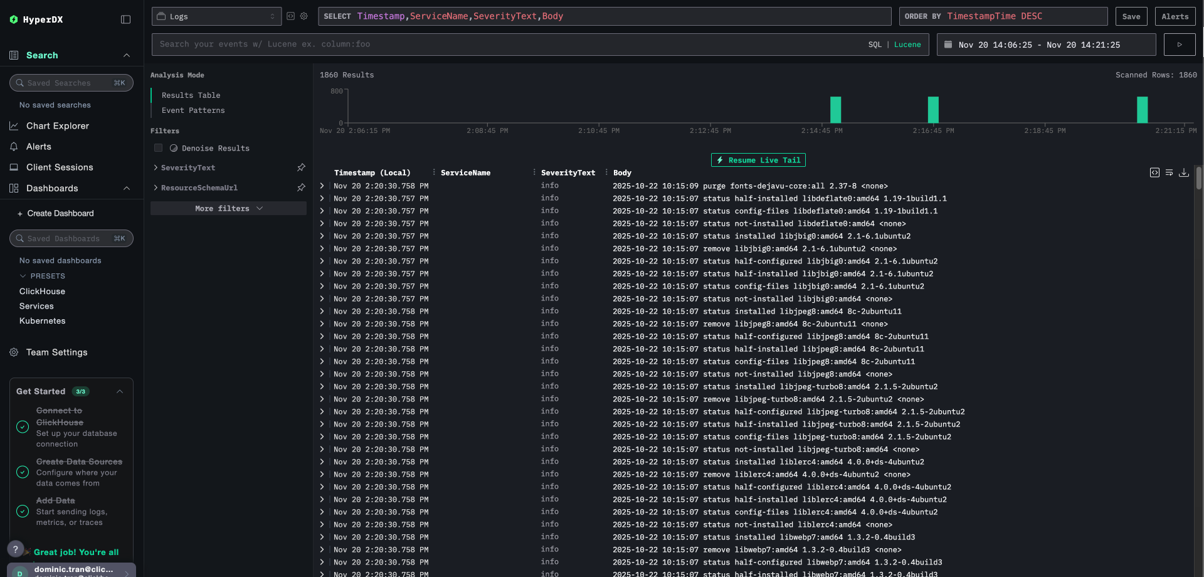Viewport: 1204px width, 577px height.
Task: Save the current search
Action: [x=1131, y=16]
